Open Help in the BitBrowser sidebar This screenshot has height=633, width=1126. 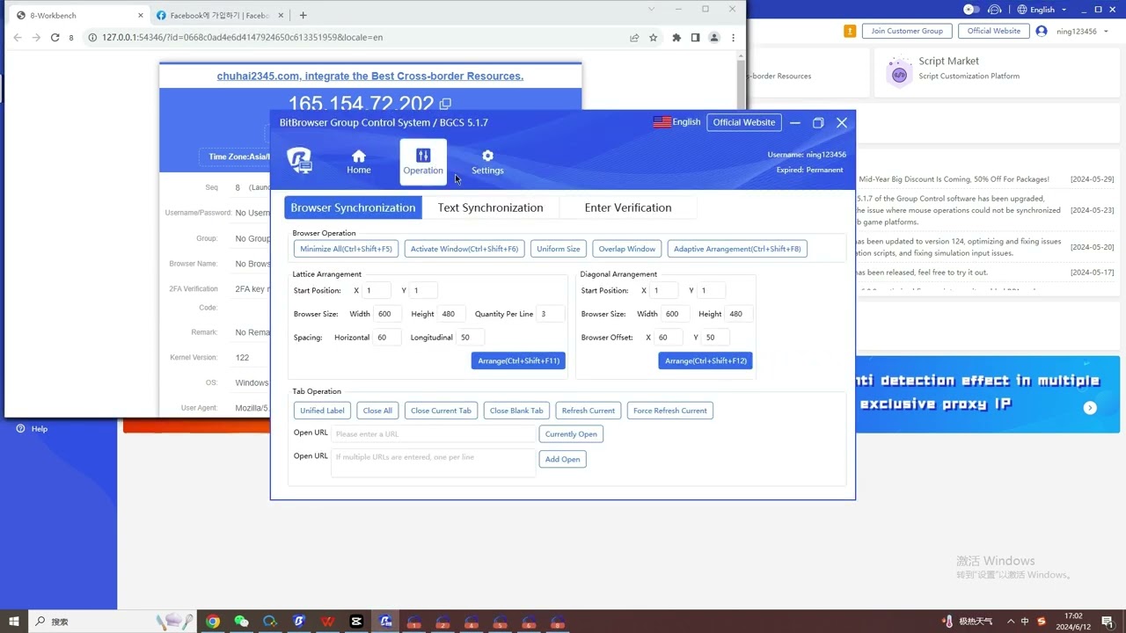click(32, 429)
